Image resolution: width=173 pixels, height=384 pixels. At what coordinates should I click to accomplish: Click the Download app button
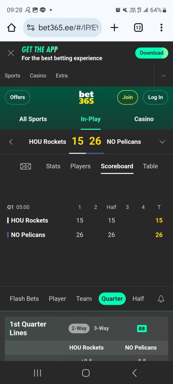[151, 53]
